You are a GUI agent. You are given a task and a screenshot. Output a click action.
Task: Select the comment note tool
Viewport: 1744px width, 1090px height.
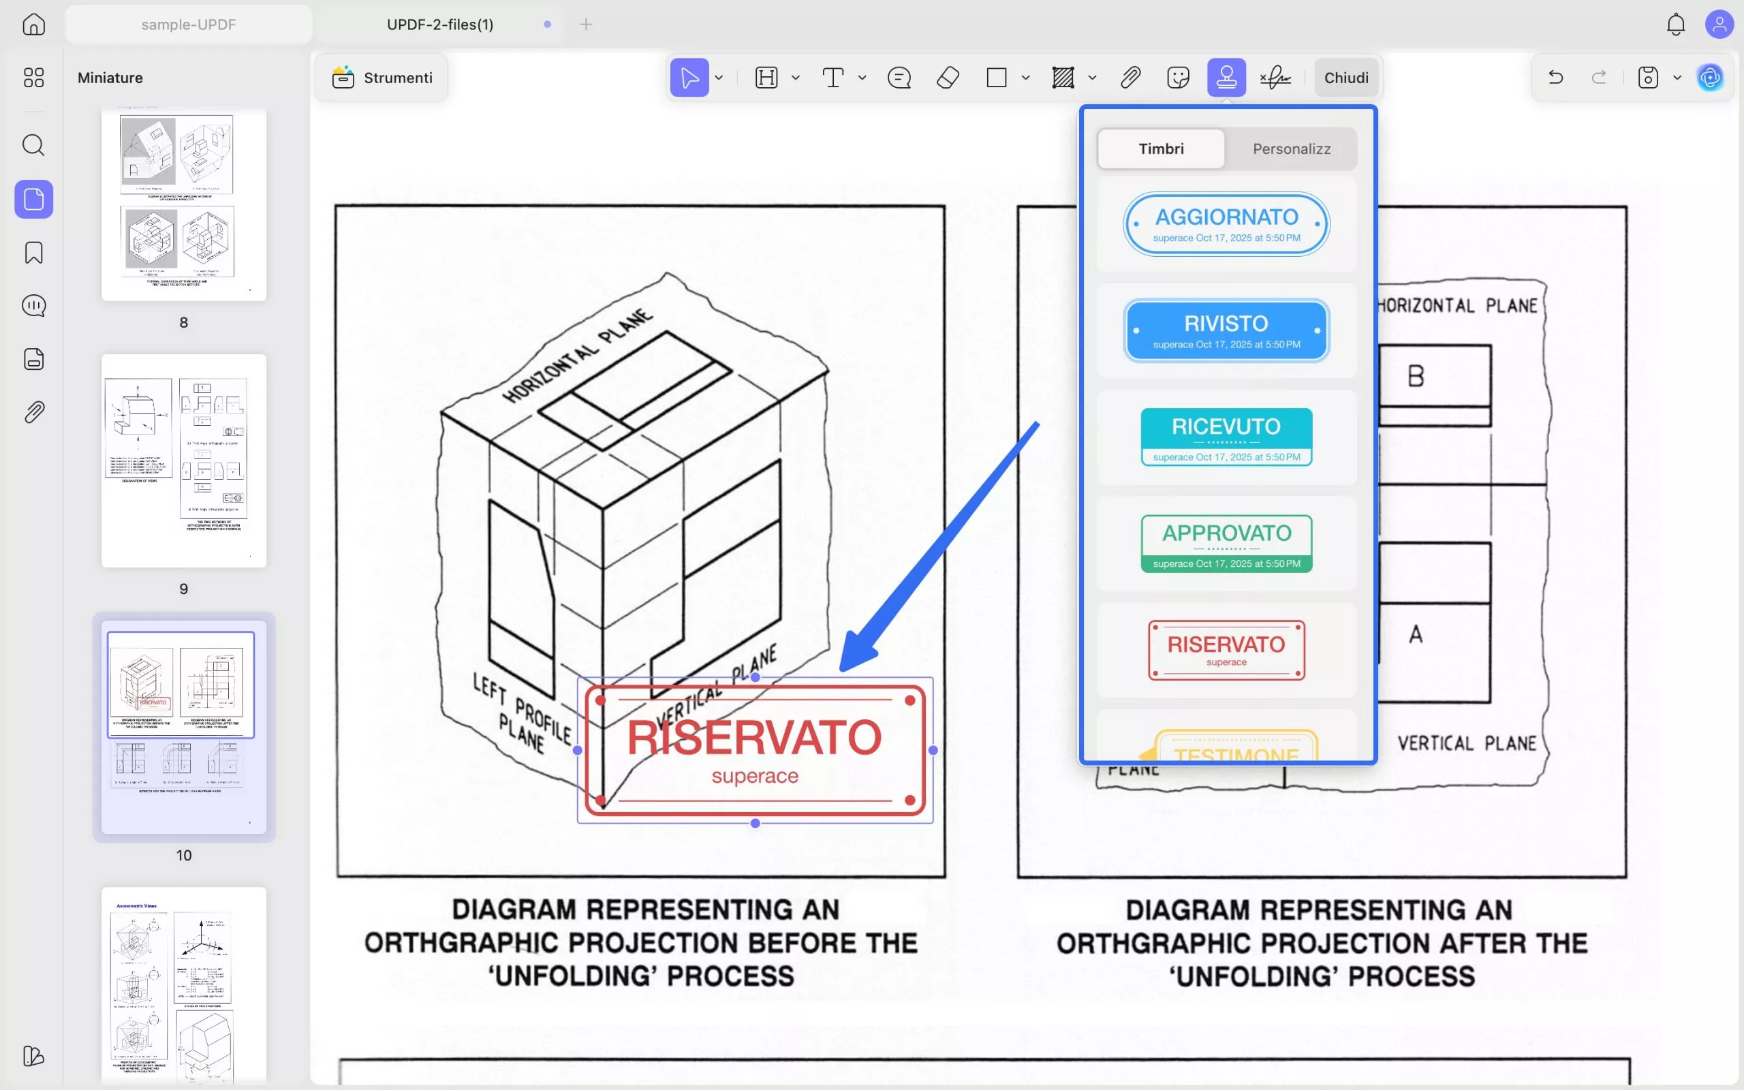(899, 78)
